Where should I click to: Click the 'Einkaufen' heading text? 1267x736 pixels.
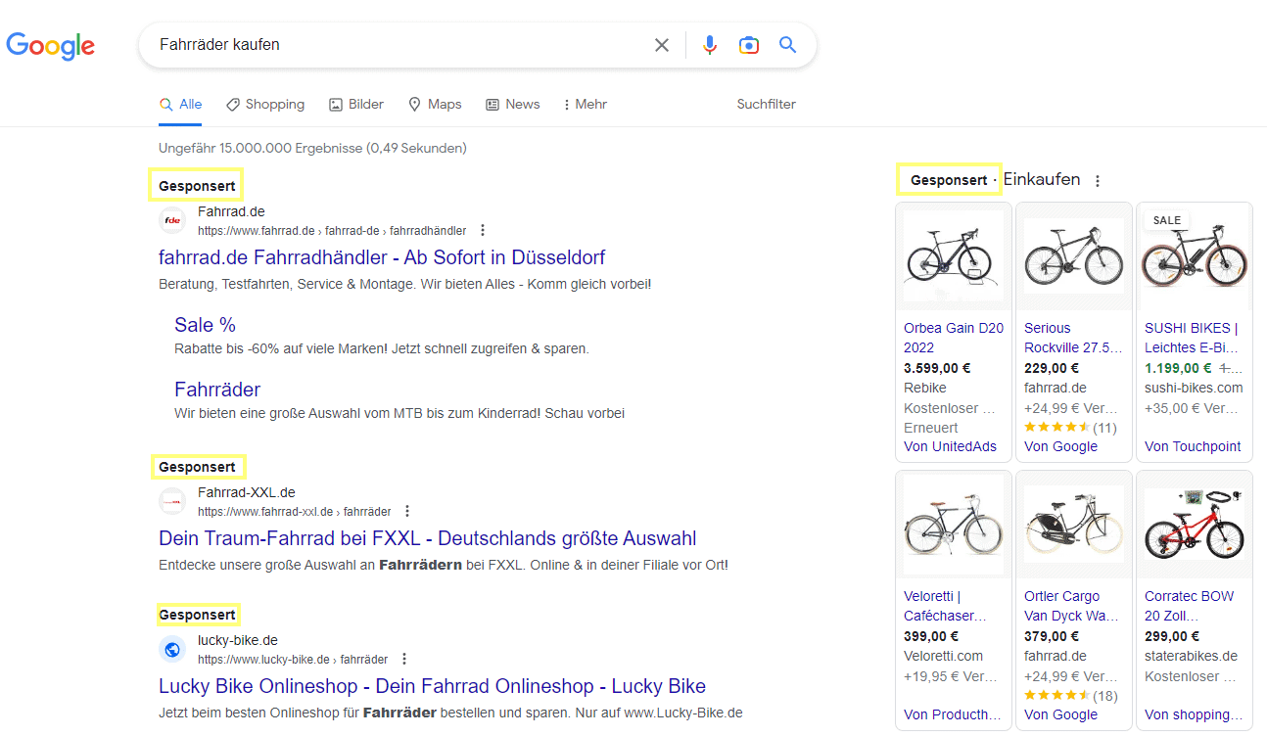[x=1042, y=180]
